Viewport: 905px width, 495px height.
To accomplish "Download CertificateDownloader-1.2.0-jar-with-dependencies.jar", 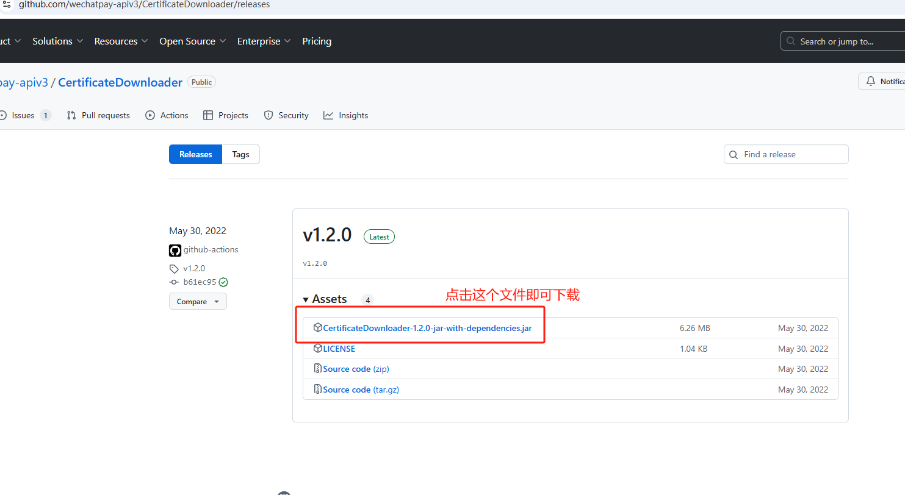I will (x=427, y=329).
